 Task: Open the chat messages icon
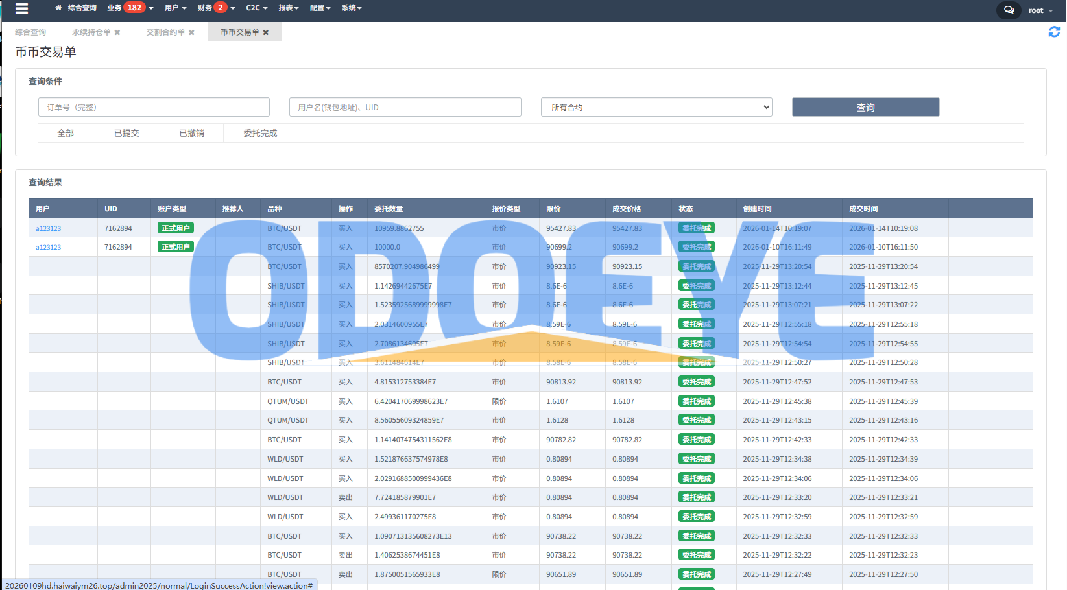[x=1009, y=10]
